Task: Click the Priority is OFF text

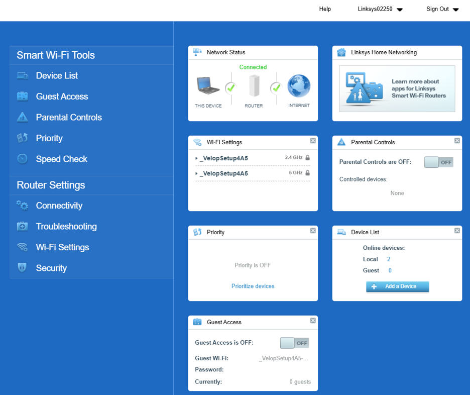Action: pos(253,265)
